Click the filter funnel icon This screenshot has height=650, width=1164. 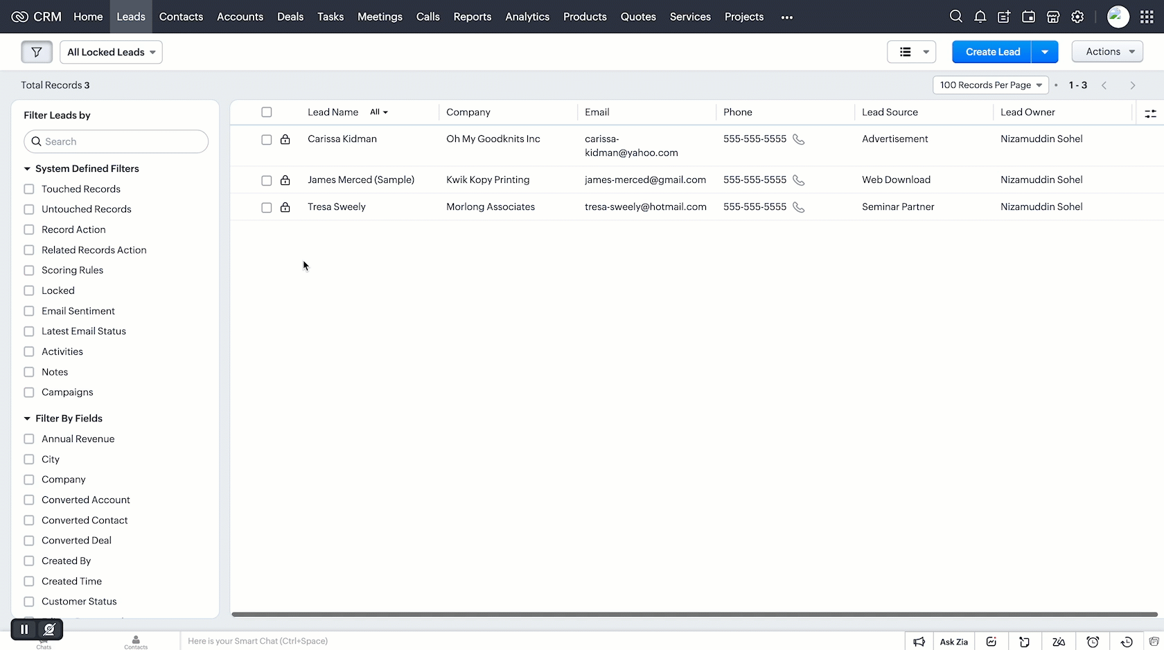coord(37,52)
